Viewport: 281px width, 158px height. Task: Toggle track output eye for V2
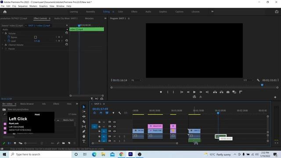(x=114, y=126)
